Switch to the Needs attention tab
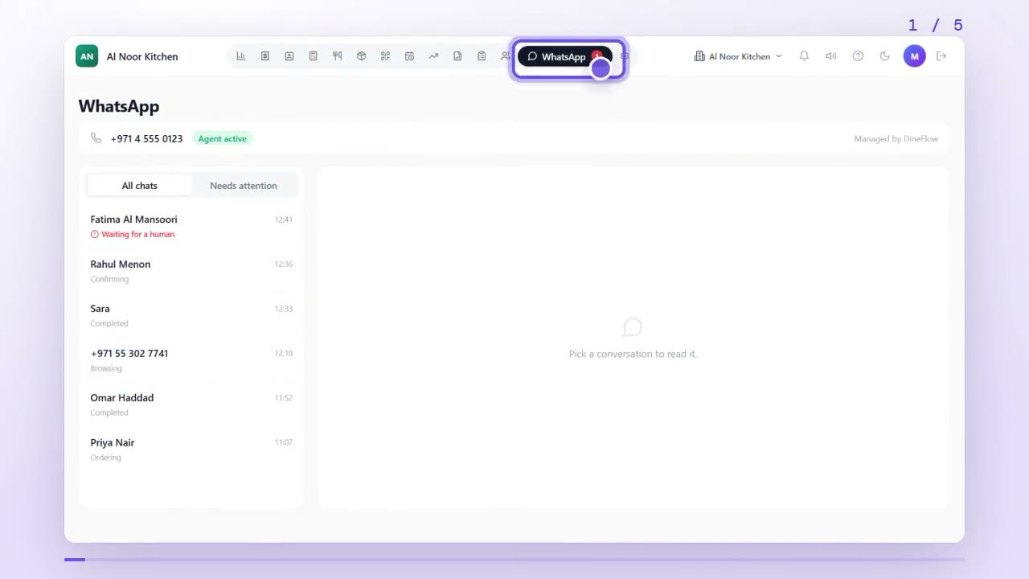Screen dimensions: 1029x579 pyautogui.click(x=244, y=186)
